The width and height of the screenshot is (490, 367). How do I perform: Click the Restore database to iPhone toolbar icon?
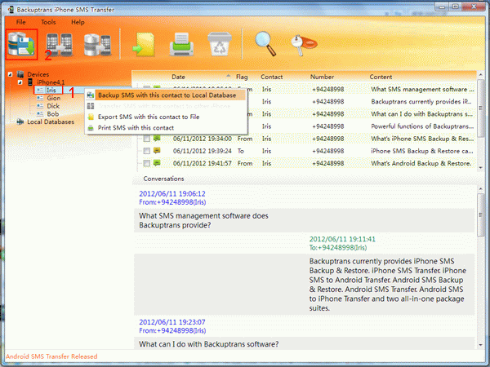coord(97,45)
